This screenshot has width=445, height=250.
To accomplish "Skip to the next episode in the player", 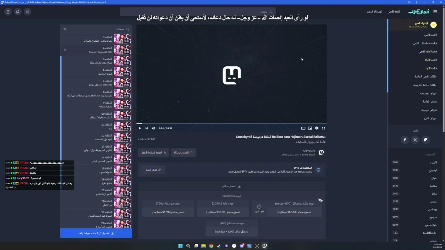I will 146,128.
